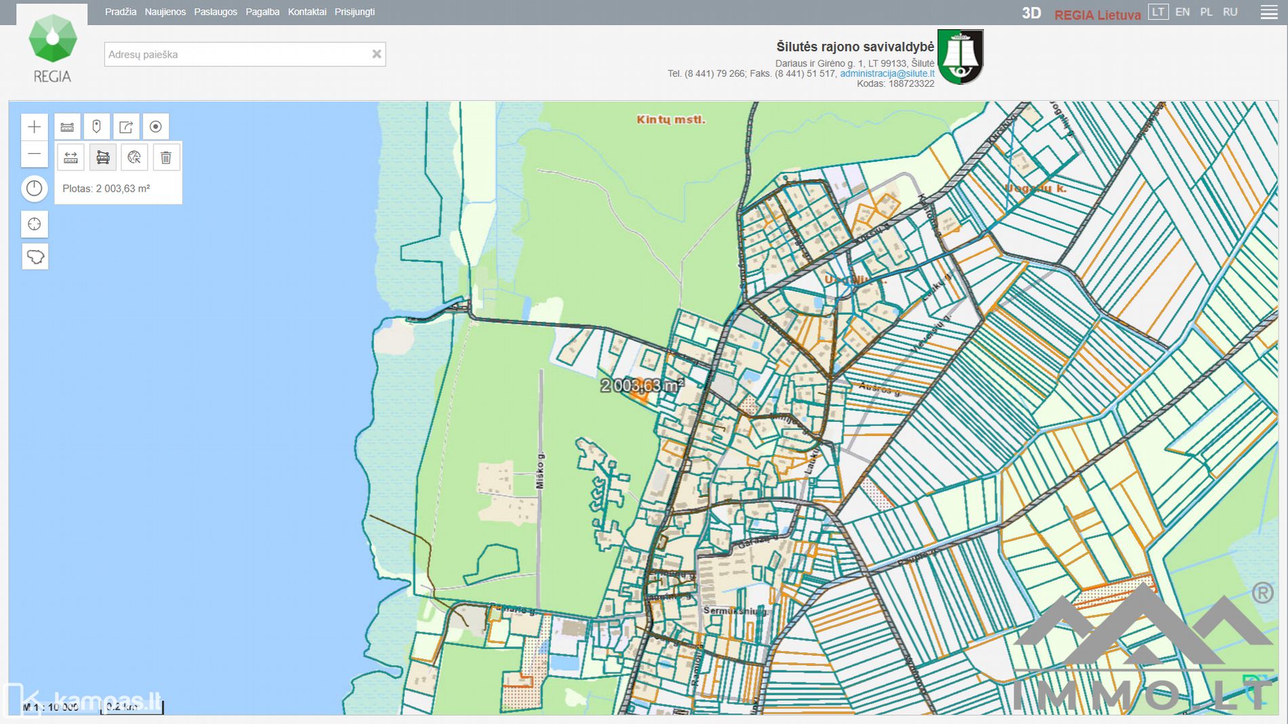Click the 2 003,63 m² label on map

[641, 385]
